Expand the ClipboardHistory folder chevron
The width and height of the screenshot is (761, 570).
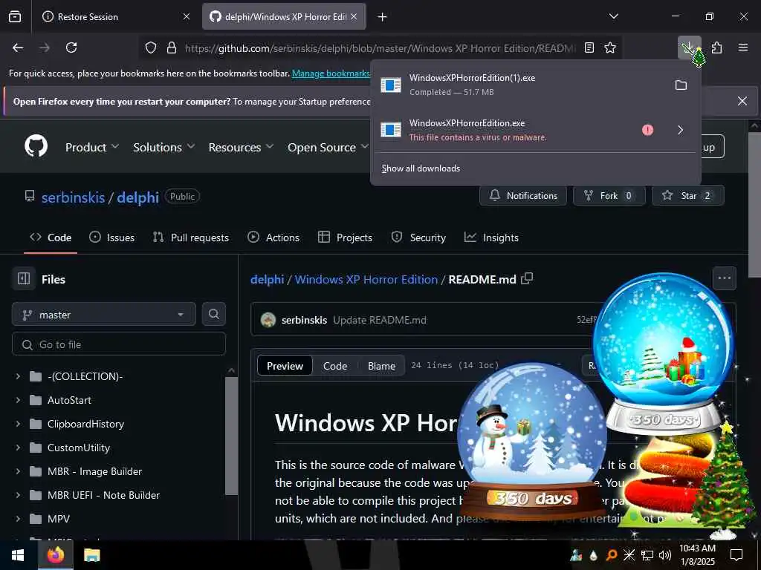point(18,424)
